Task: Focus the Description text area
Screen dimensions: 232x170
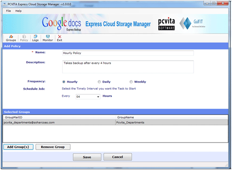Action: point(128,67)
